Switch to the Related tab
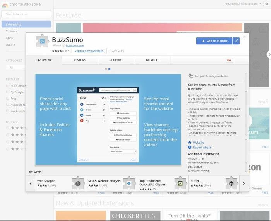271x221 pixels. 152,60
